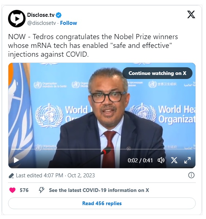Seek along the video progress bar

pos(102,149)
